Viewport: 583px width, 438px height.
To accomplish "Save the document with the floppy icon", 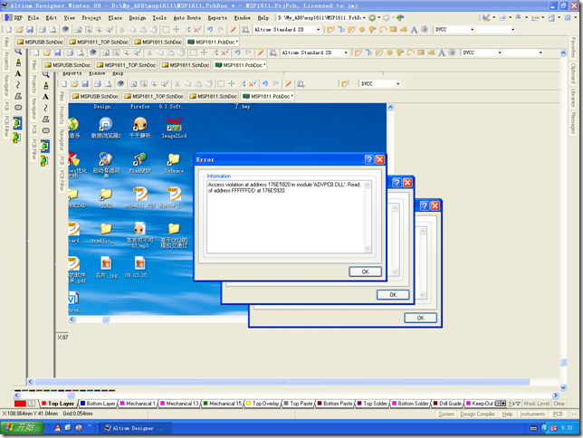I will tap(30, 29).
